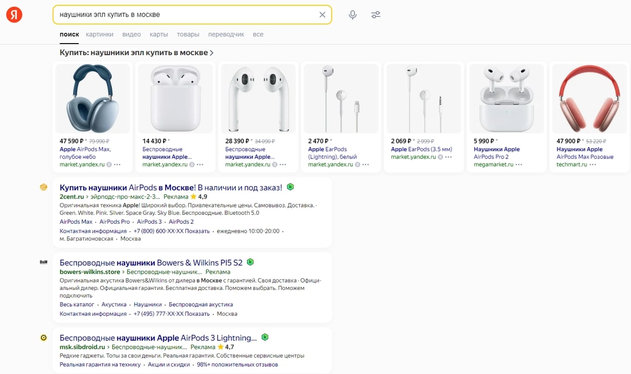Open AirPods Pro 2 product image
Image resolution: width=631 pixels, height=374 pixels.
(507, 98)
